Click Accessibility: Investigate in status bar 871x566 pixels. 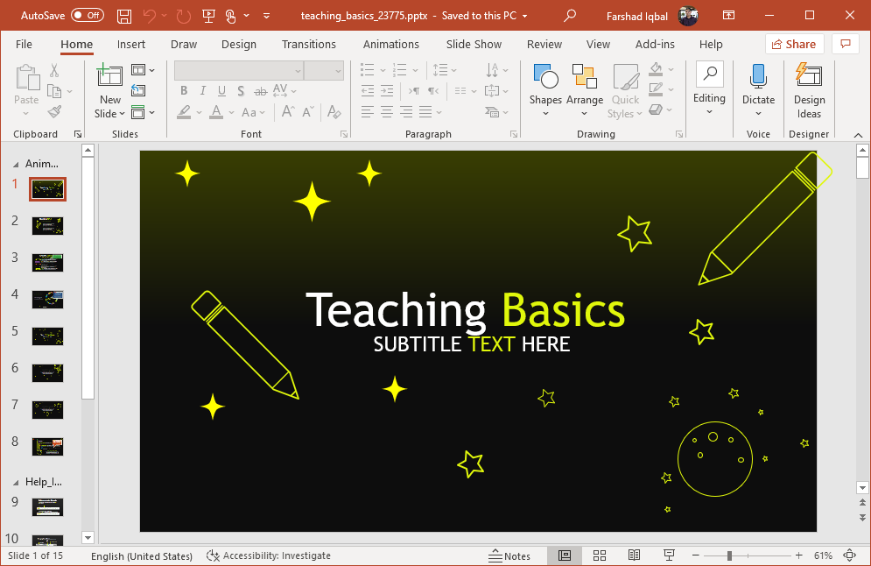point(269,555)
